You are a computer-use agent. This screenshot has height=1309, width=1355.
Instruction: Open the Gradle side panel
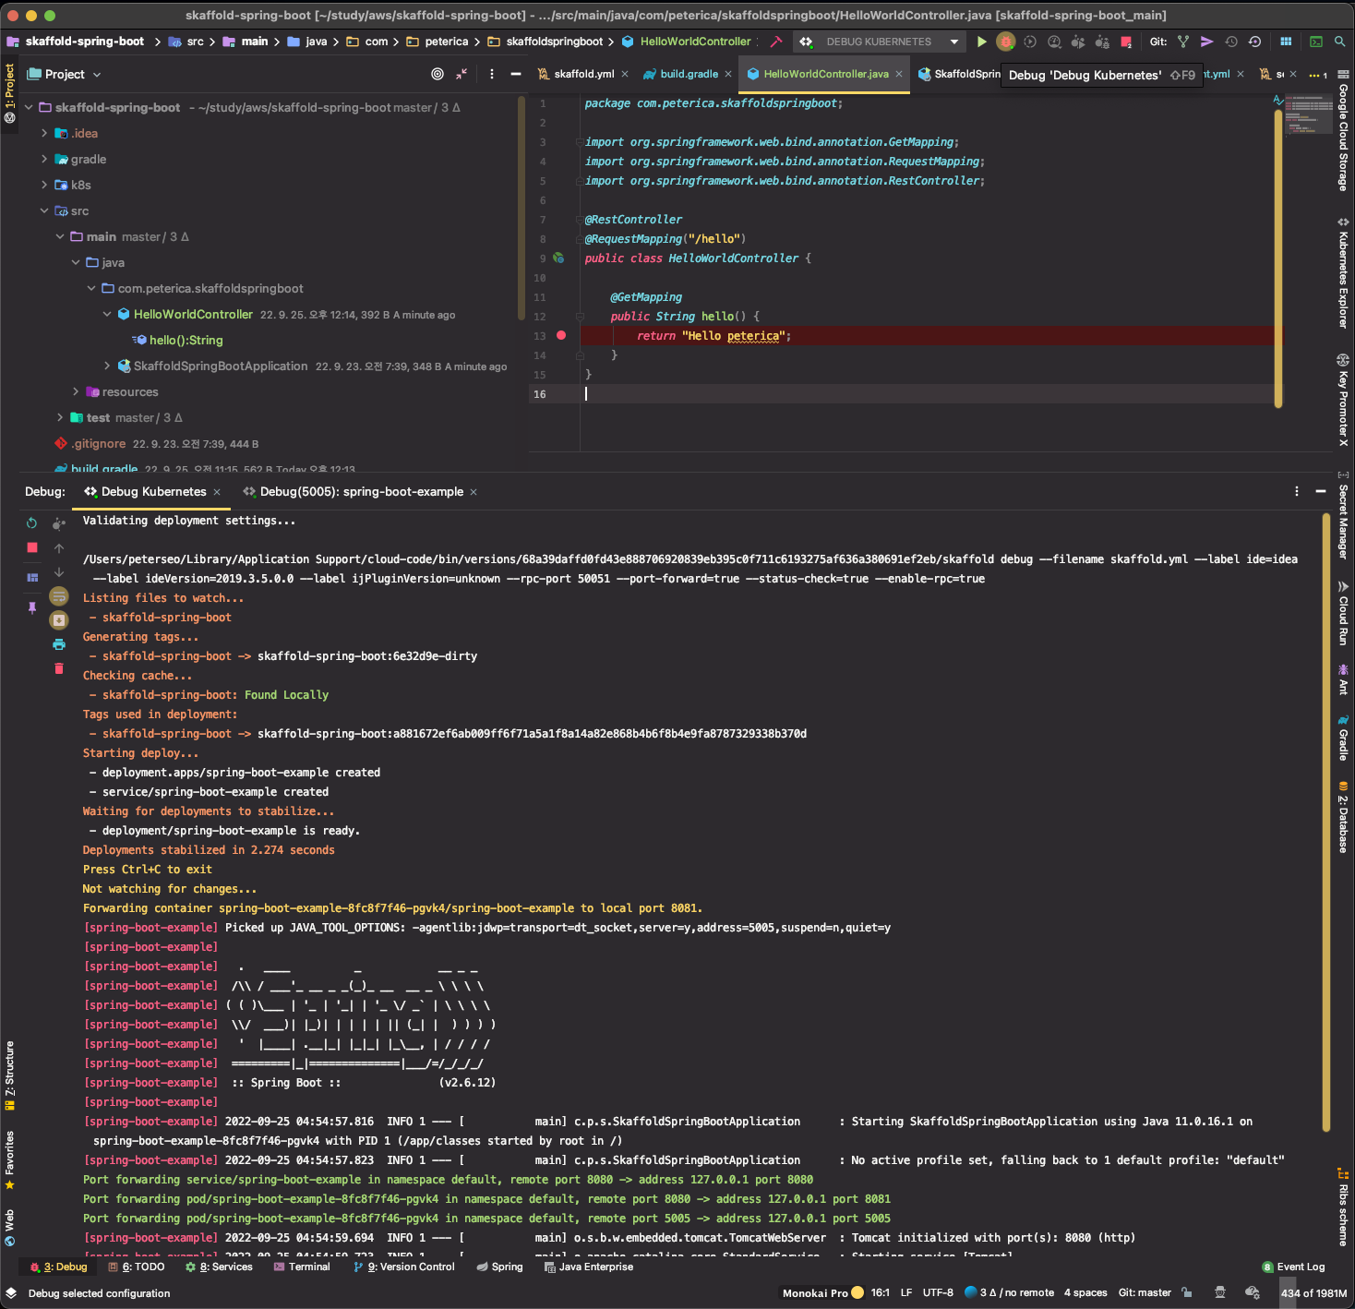pyautogui.click(x=1343, y=738)
